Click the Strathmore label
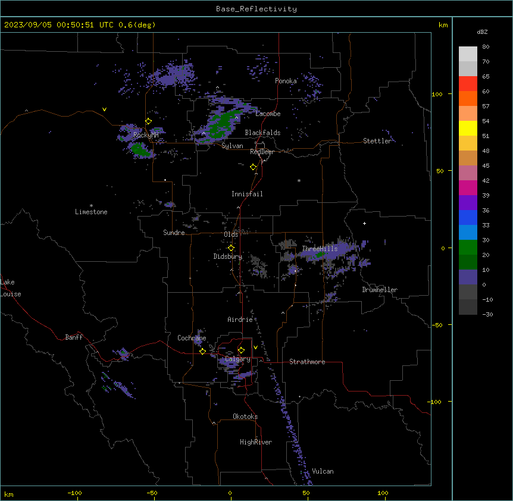Screen dimensions: 513x501 point(307,362)
